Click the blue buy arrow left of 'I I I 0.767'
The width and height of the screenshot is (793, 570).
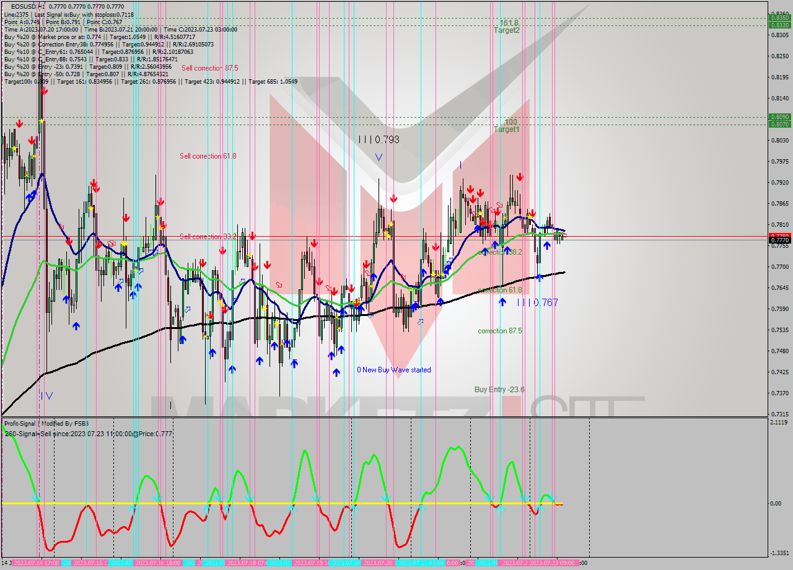(502, 302)
